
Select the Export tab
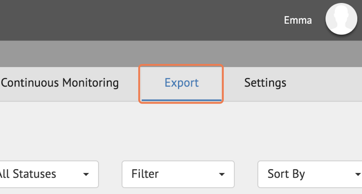[x=181, y=83]
